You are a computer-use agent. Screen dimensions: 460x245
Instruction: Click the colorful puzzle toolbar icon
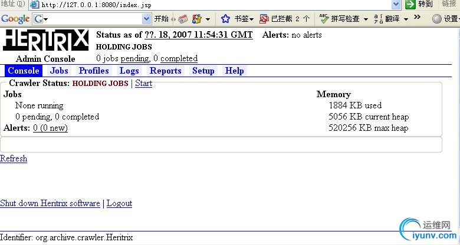click(197, 19)
